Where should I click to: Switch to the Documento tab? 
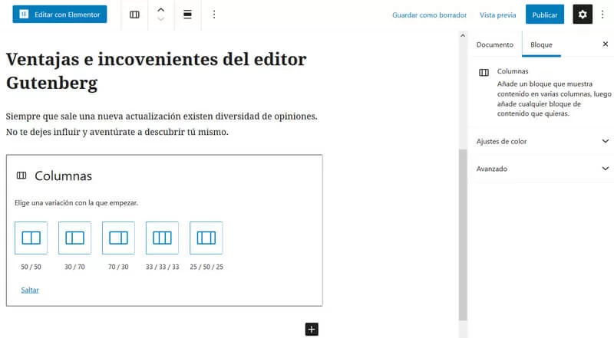pyautogui.click(x=494, y=44)
